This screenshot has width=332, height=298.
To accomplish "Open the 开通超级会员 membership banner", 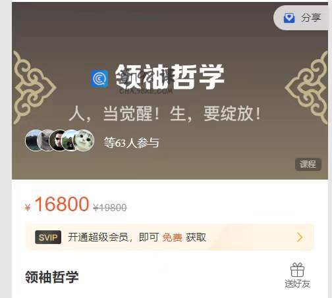I will [x=170, y=237].
